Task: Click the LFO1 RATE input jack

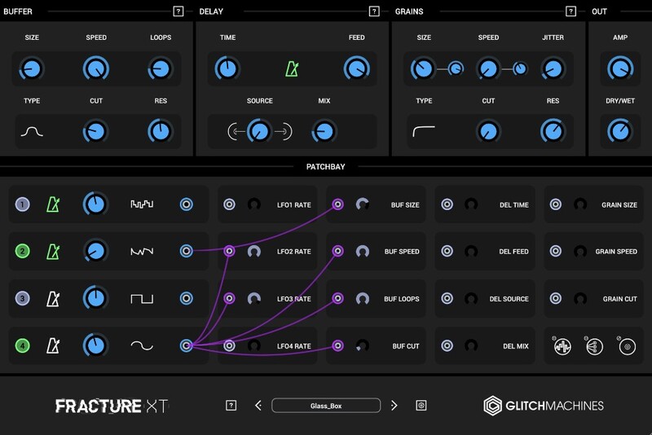Action: pyautogui.click(x=229, y=204)
